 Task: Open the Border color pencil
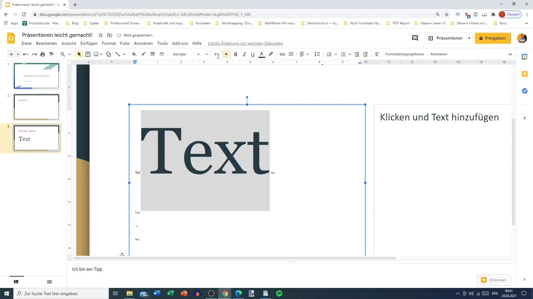coord(144,54)
